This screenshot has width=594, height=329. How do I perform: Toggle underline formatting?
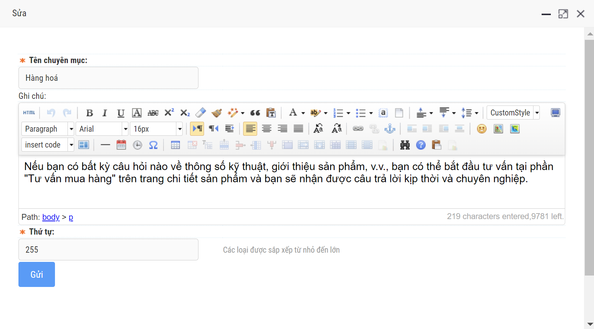pyautogui.click(x=121, y=113)
